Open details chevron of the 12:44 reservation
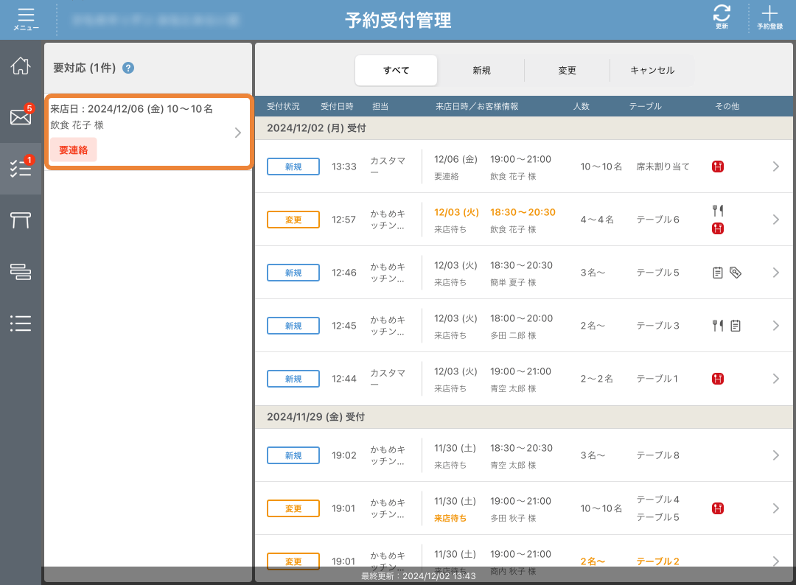796x585 pixels. (x=775, y=379)
